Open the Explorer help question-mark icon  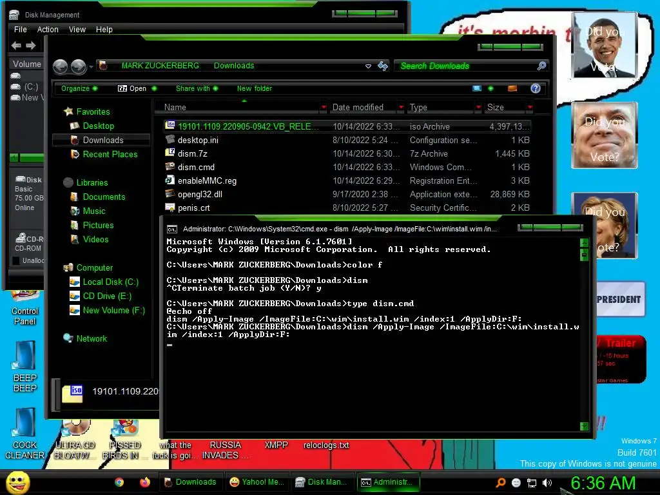[x=536, y=88]
